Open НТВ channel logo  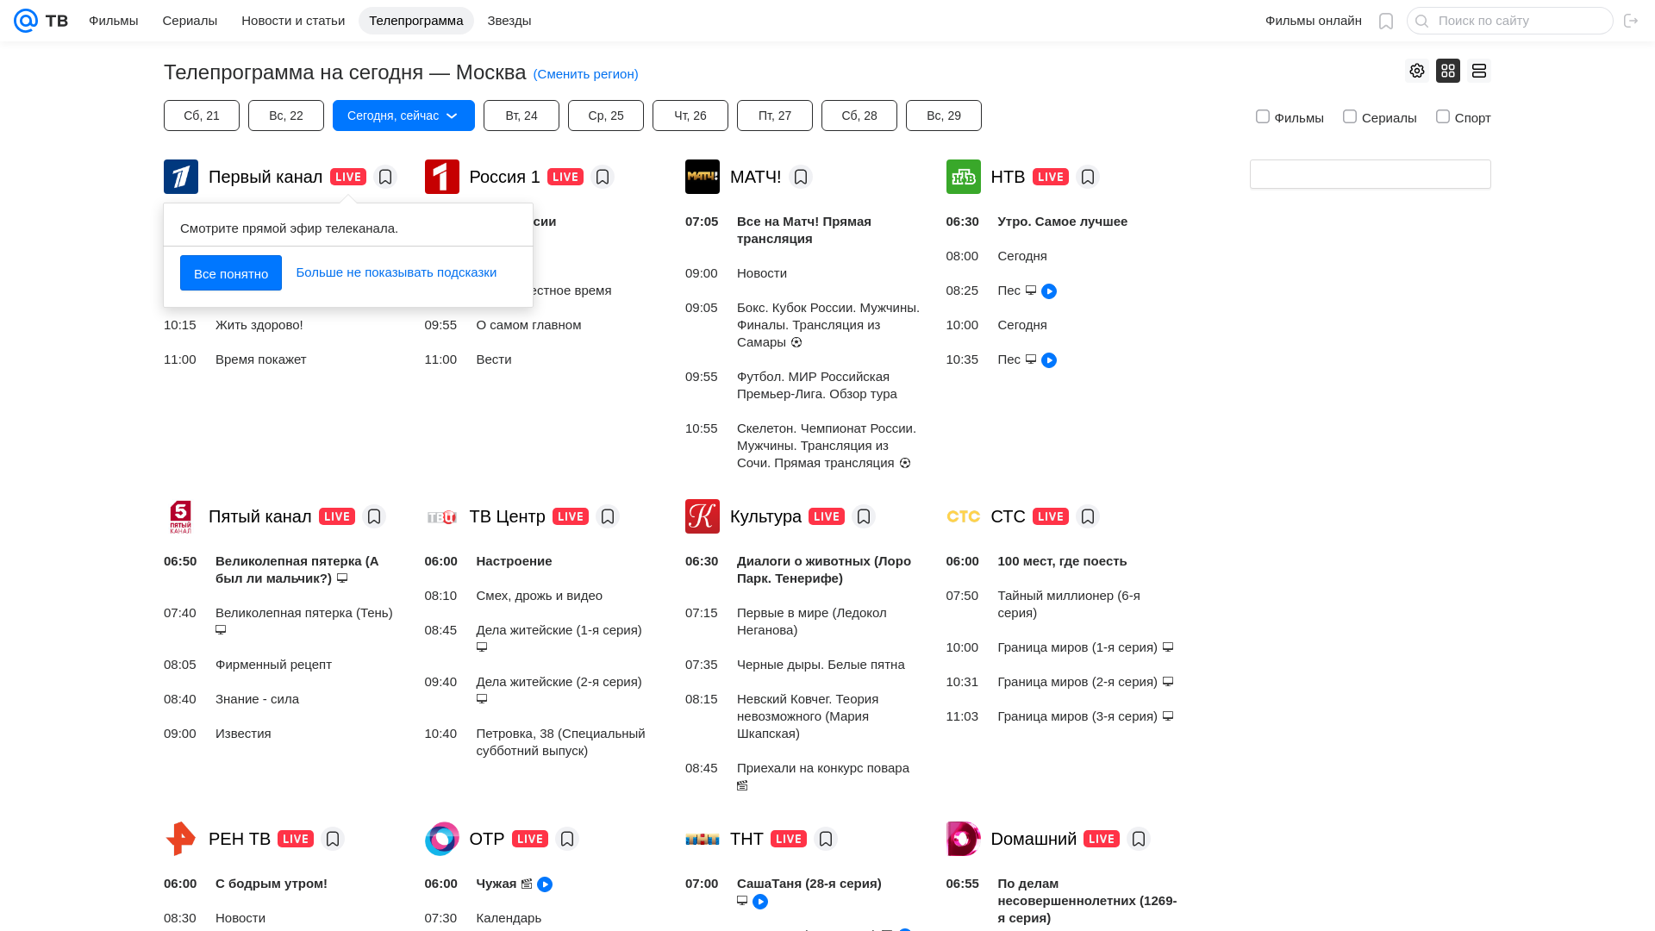click(x=964, y=177)
